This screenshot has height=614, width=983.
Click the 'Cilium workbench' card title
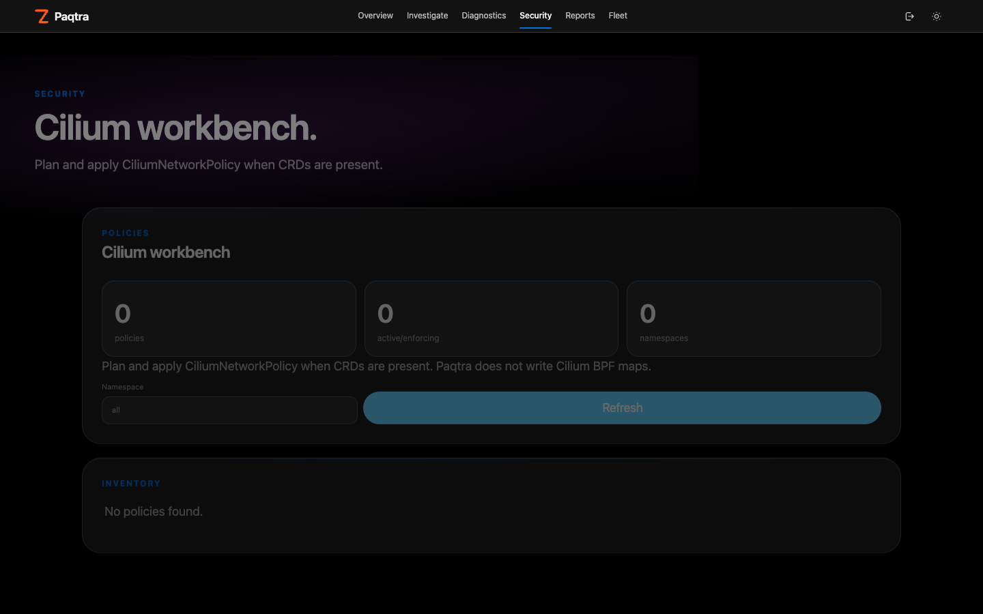(166, 252)
